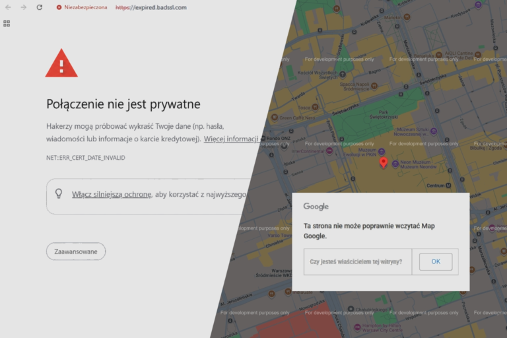
Task: Reload the page with refresh icon
Action: click(x=39, y=7)
